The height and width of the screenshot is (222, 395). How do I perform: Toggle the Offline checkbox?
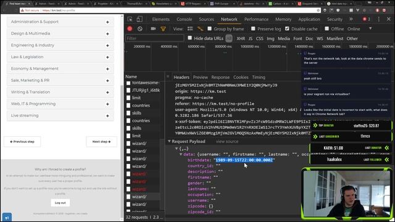[326, 28]
